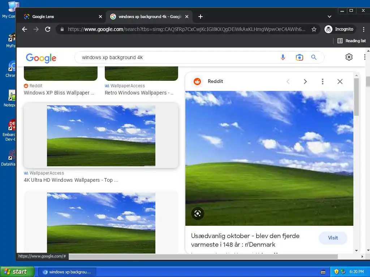Image resolution: width=370 pixels, height=277 pixels.
Task: Start voice search with the microphone icon
Action: coord(283,57)
